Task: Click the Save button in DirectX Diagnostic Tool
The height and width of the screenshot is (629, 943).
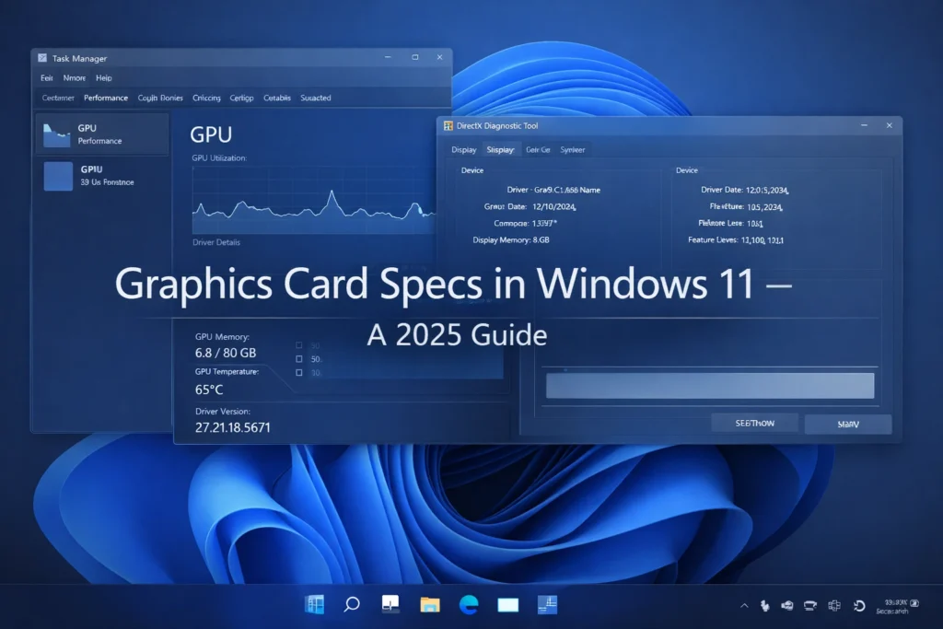Action: tap(846, 423)
